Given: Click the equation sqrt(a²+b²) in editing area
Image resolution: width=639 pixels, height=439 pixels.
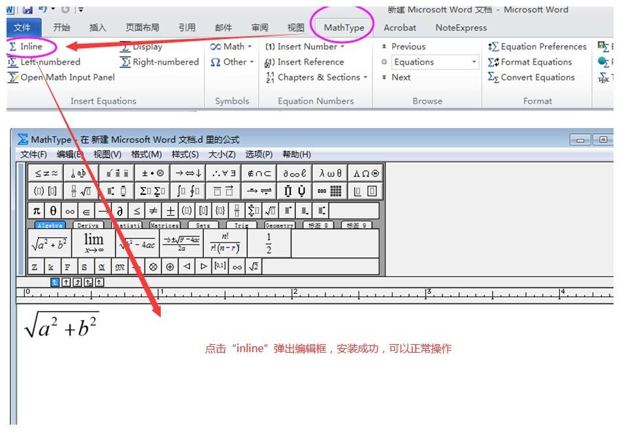Looking at the screenshot, I should (x=61, y=325).
